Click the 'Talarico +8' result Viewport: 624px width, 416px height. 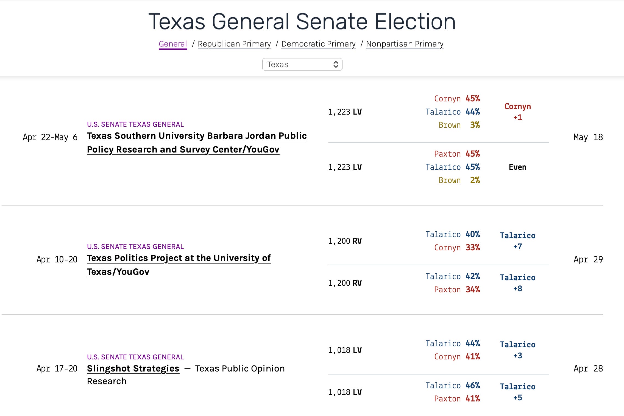(518, 283)
